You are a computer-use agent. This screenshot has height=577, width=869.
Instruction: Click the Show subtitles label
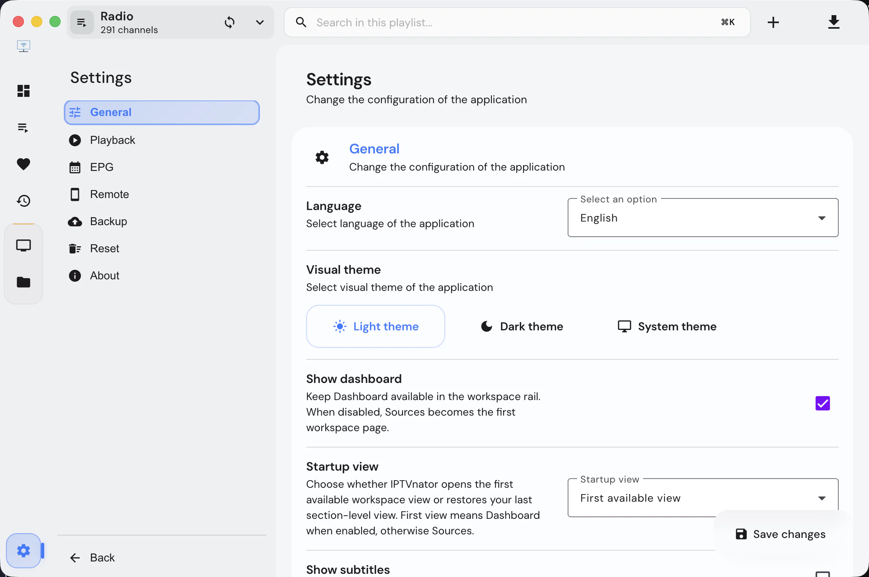348,570
